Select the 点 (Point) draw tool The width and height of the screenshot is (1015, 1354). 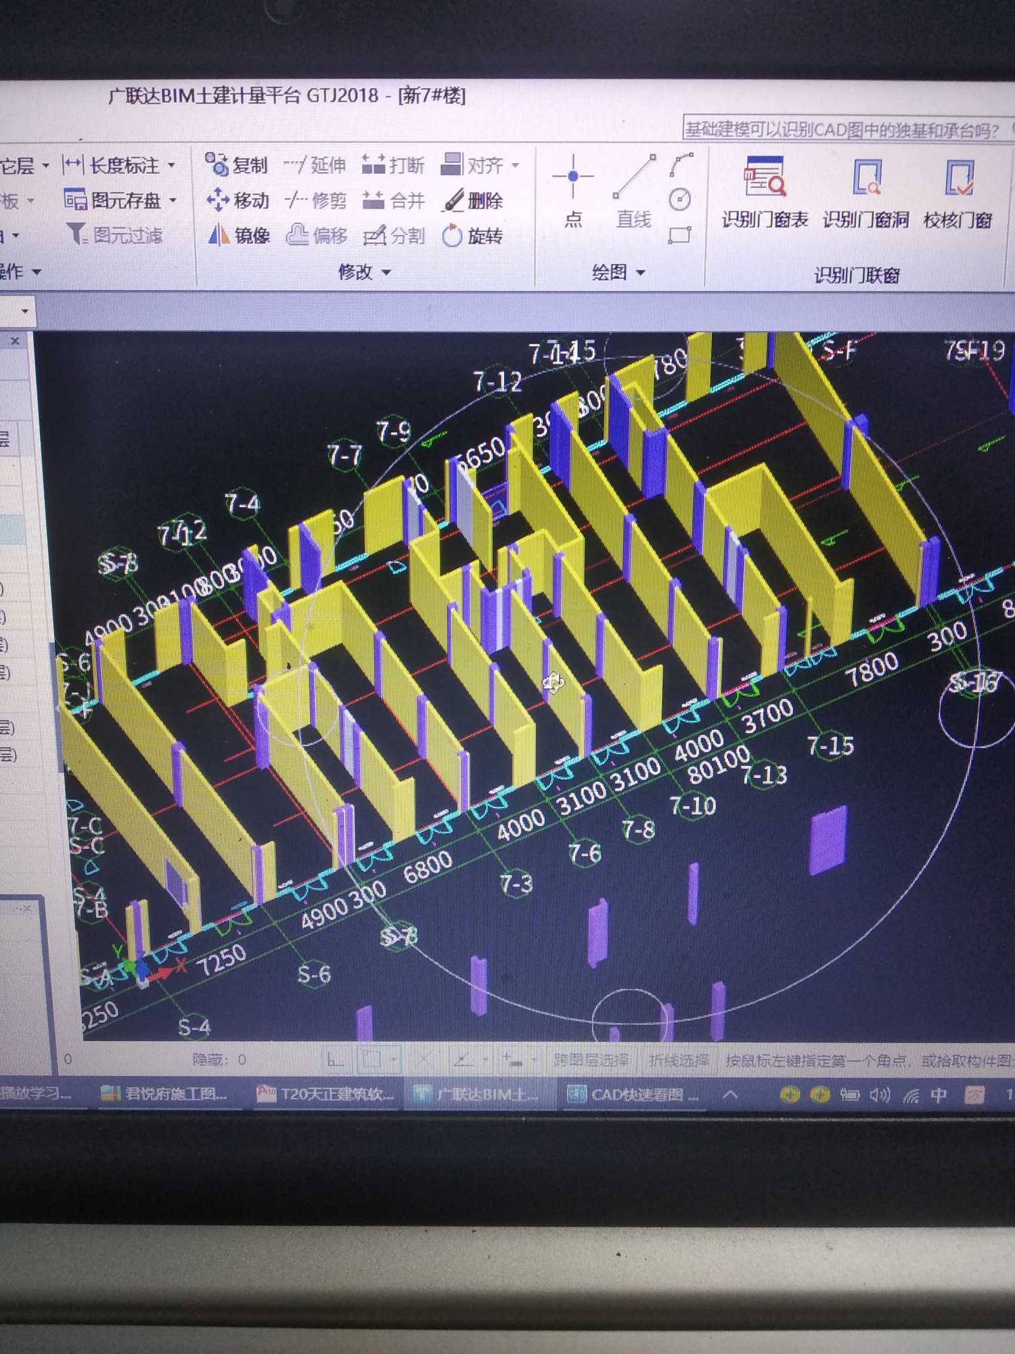tap(573, 191)
